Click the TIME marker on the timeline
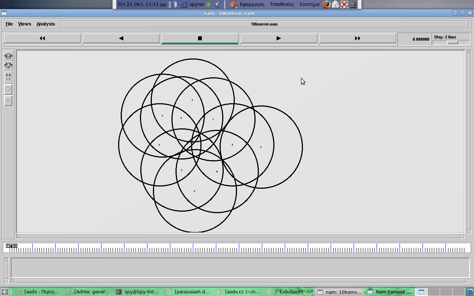Screen dimensions: 474x296 (x=11, y=246)
